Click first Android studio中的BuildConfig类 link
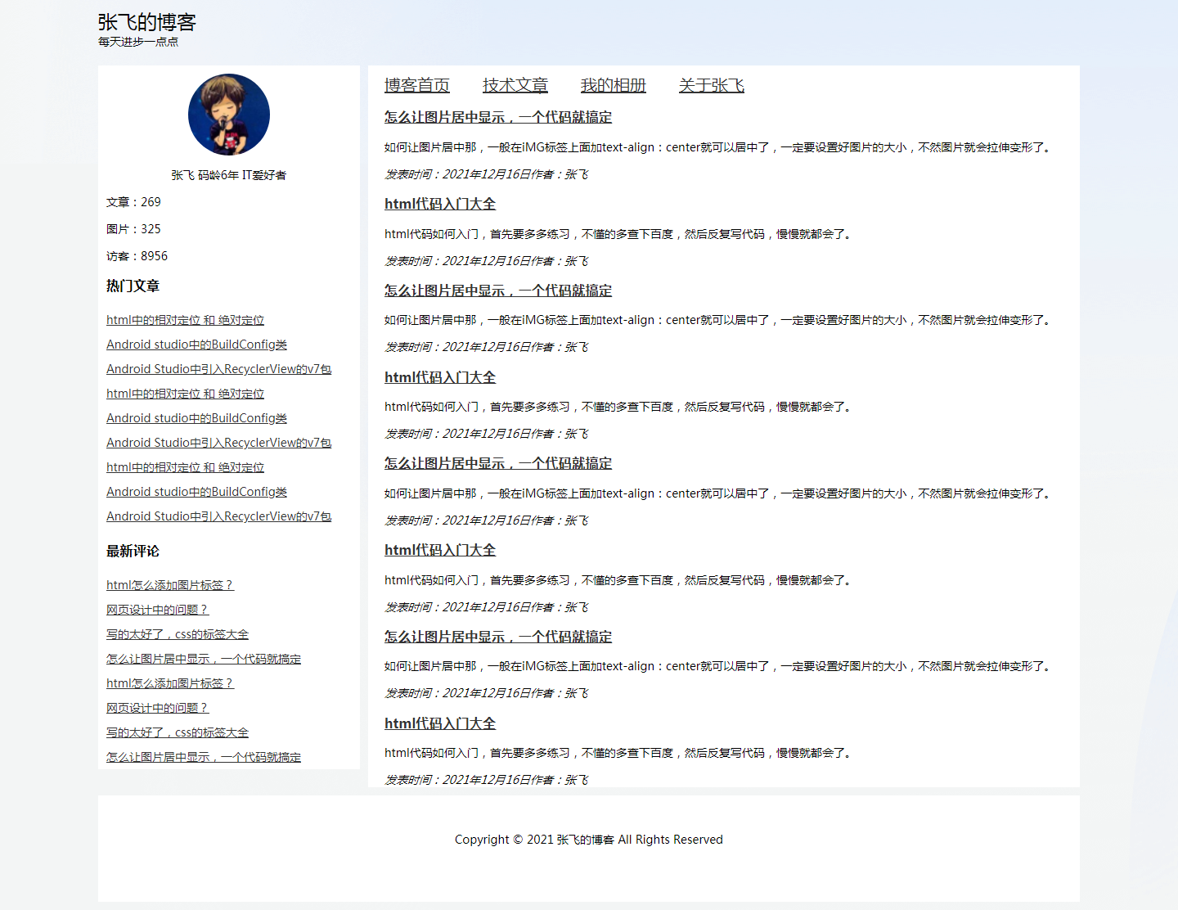 196,345
